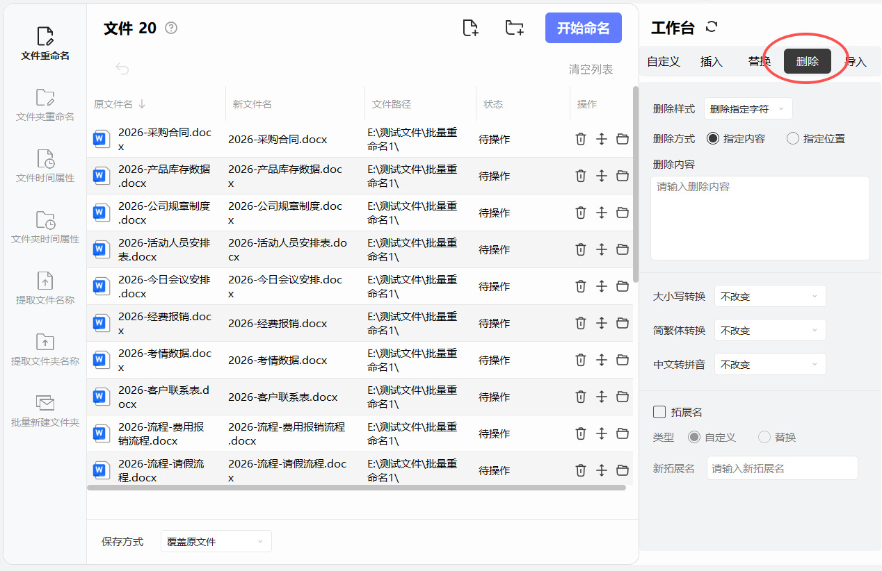Delete the 2026-采购合同.docx row via trash icon
This screenshot has width=882, height=571.
pos(580,139)
